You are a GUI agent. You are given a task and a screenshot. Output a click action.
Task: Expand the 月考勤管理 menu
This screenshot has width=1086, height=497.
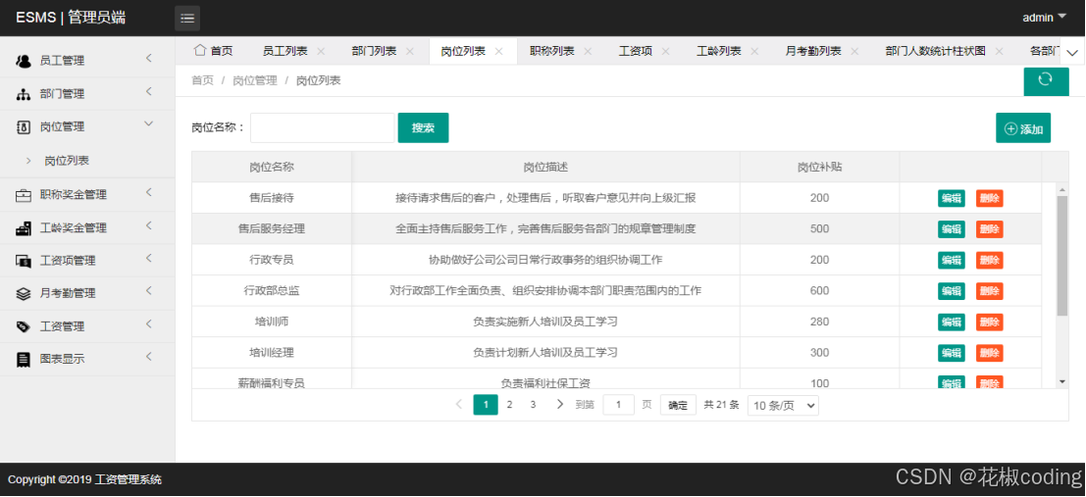point(149,291)
